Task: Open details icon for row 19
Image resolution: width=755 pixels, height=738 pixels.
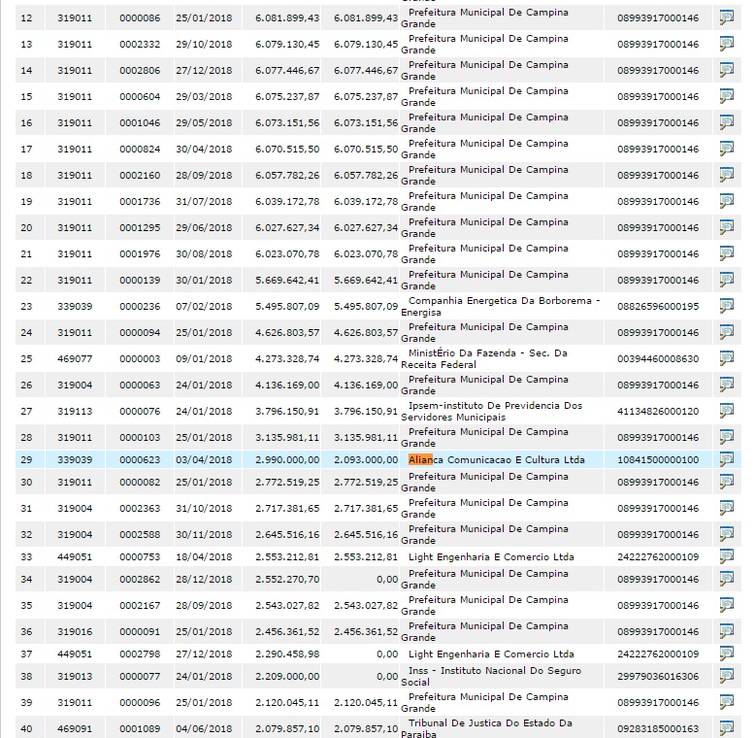Action: click(727, 201)
